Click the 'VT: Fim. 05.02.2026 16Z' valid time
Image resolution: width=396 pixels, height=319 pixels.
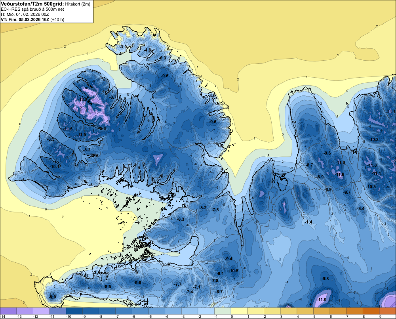point(25,19)
